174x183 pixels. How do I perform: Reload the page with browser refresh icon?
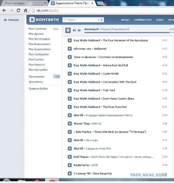pyautogui.click(x=18, y=11)
